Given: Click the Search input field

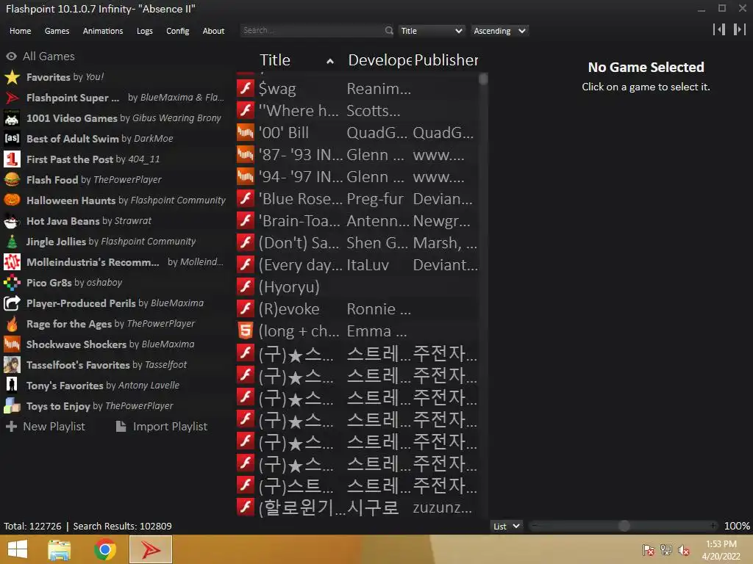Looking at the screenshot, I should [x=312, y=31].
